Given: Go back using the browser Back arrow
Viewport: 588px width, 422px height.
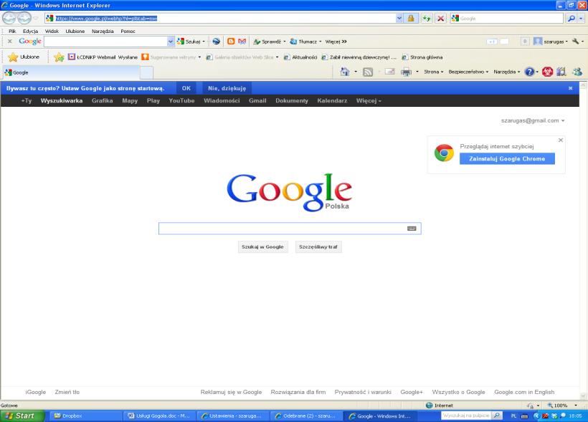Looking at the screenshot, I should point(9,18).
